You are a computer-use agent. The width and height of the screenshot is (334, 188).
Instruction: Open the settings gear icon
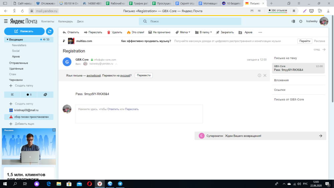301,21
